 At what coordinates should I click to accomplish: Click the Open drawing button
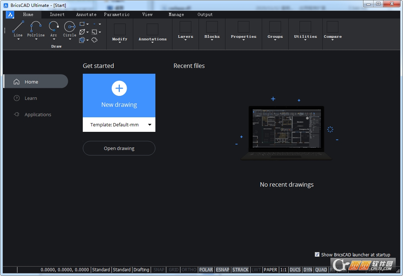pyautogui.click(x=119, y=148)
